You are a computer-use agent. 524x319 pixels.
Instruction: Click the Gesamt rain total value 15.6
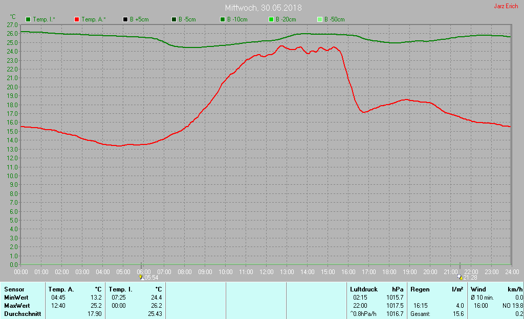coord(458,314)
